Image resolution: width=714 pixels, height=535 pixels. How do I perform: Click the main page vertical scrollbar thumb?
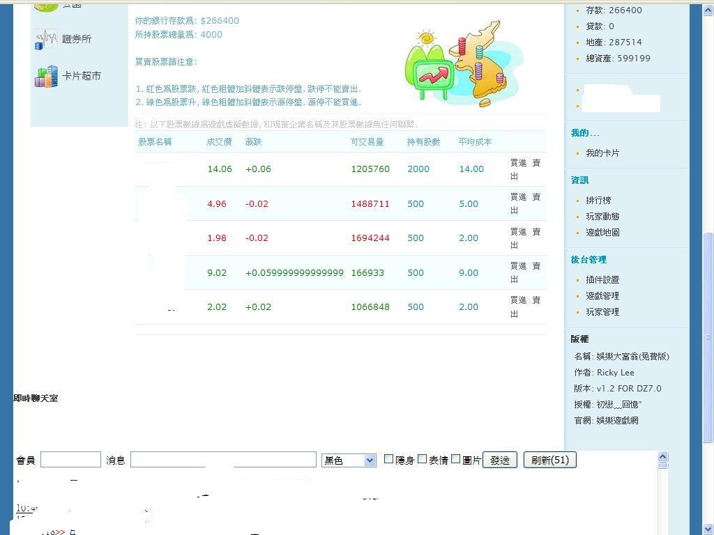tap(708, 337)
